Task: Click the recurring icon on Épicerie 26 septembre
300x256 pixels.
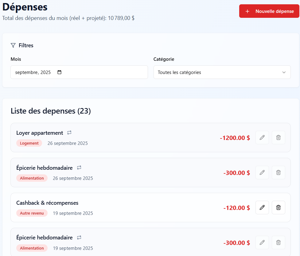Action: coord(79,168)
